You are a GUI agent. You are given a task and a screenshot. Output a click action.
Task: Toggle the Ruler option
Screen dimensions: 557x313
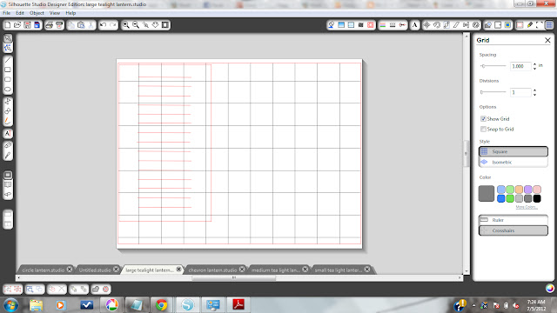pyautogui.click(x=513, y=220)
